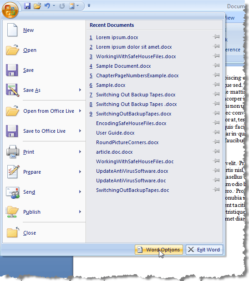Click the Undo arrow icon

pos(47,6)
